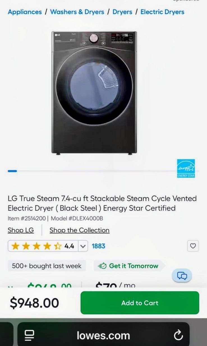View the 1883 reviews
The width and height of the screenshot is (207, 346).
point(98,246)
